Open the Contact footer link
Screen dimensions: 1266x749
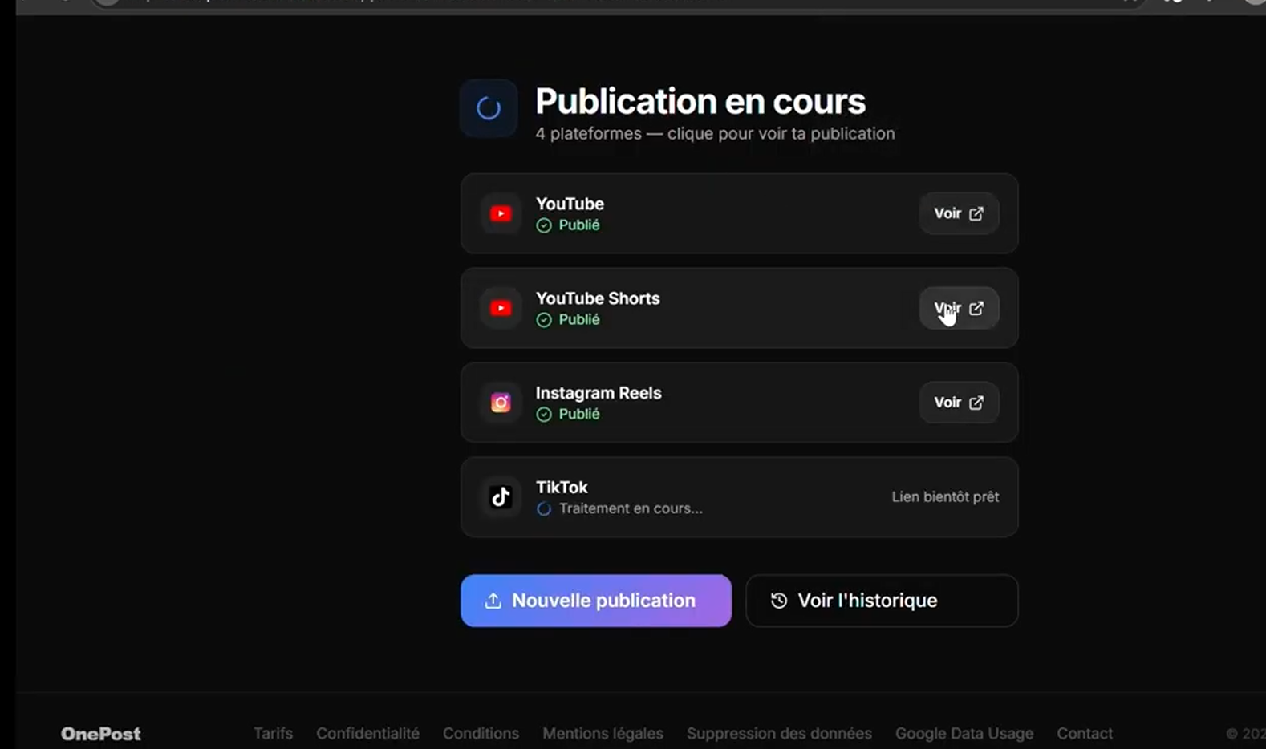(x=1085, y=733)
